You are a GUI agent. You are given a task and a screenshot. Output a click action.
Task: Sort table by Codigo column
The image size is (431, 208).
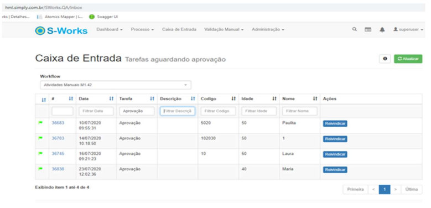233,98
